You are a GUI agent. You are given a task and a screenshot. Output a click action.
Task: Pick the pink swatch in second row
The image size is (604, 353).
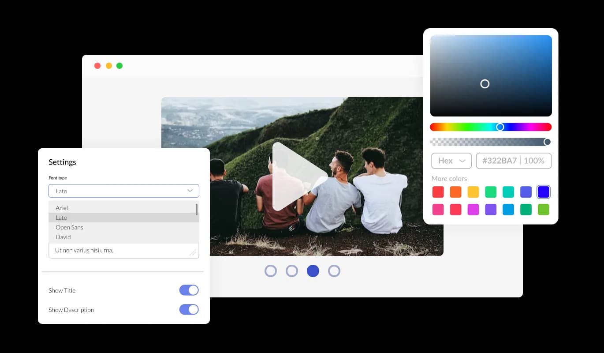(x=438, y=210)
